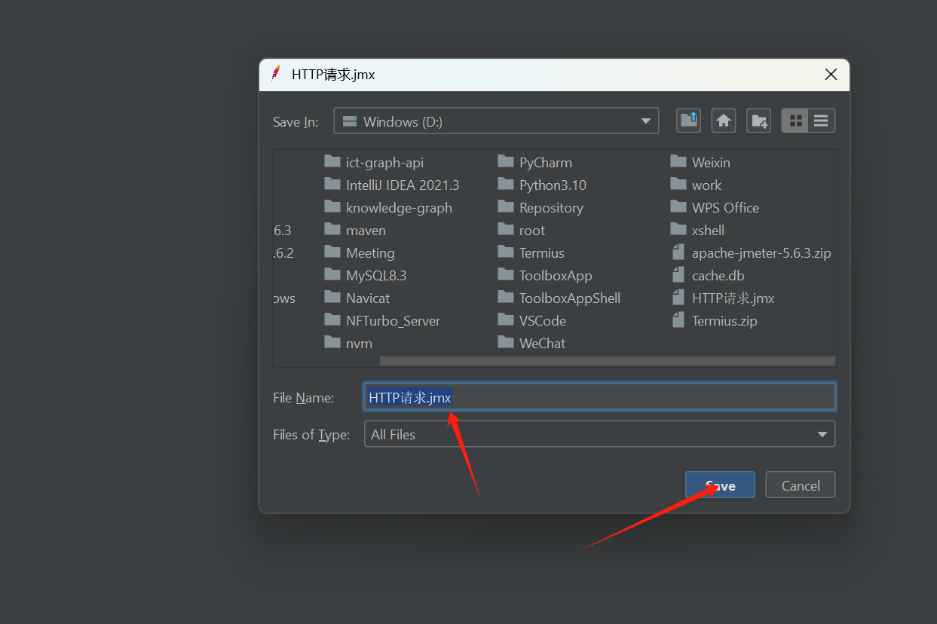Select the Python3.10 folder

click(542, 185)
